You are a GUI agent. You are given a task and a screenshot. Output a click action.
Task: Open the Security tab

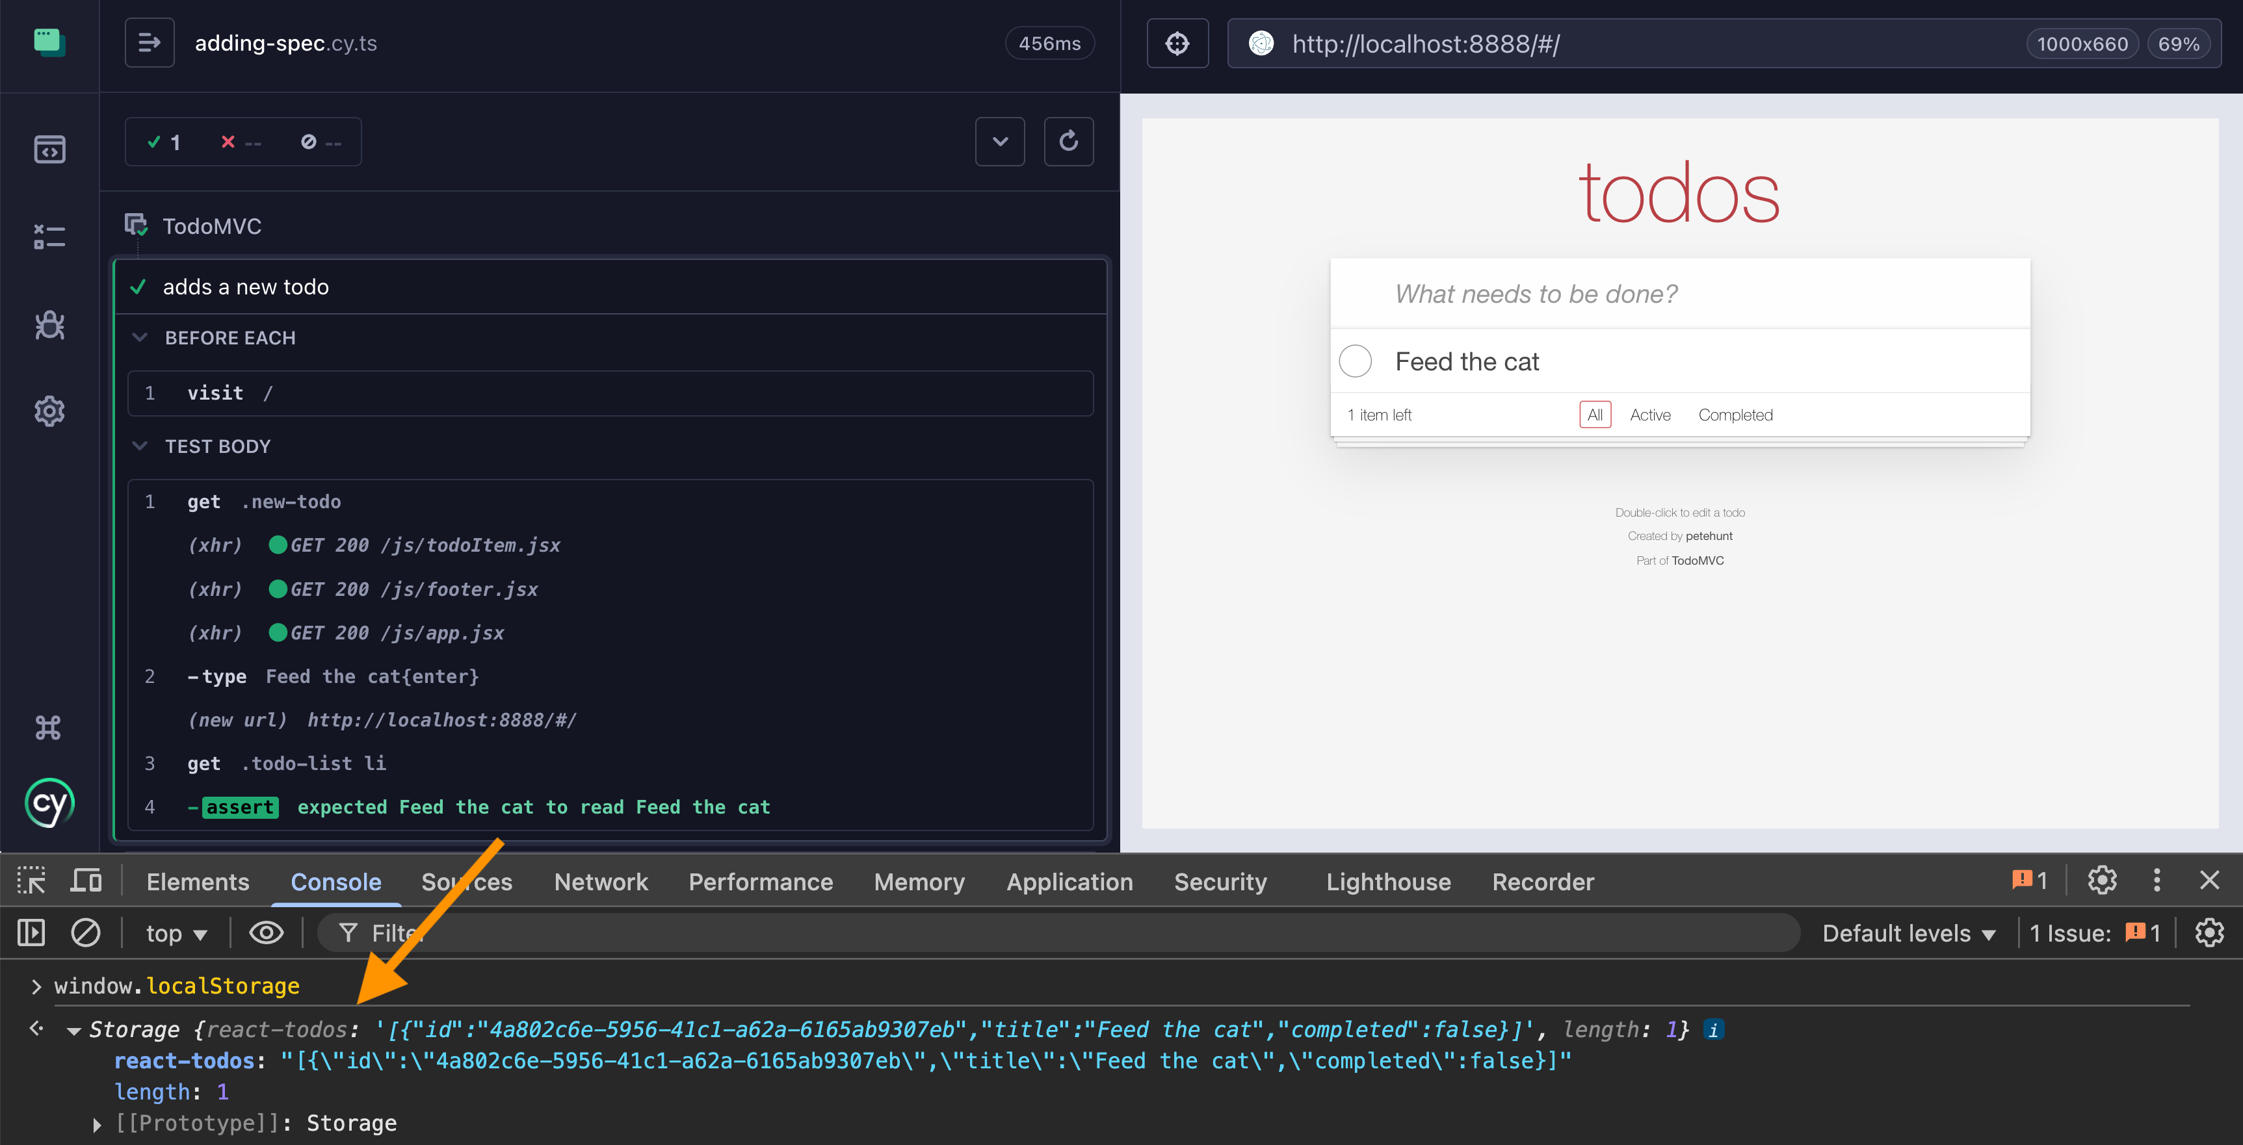click(x=1220, y=881)
